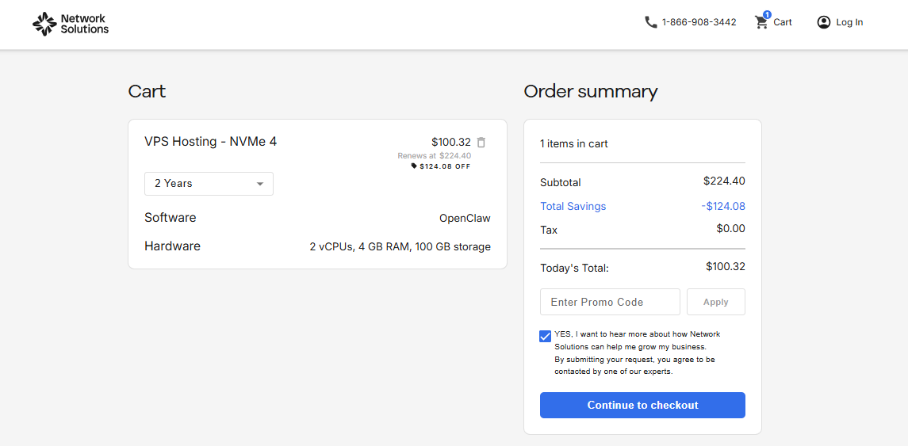The width and height of the screenshot is (908, 446).
Task: Delete VPS Hosting item with trash icon
Action: (481, 142)
